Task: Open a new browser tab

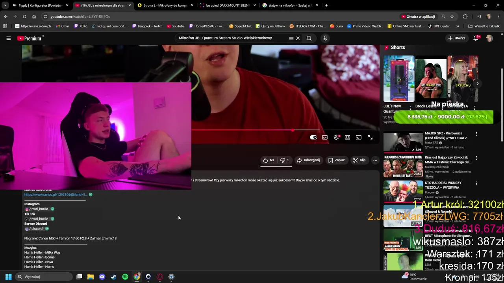Action: coord(326,6)
